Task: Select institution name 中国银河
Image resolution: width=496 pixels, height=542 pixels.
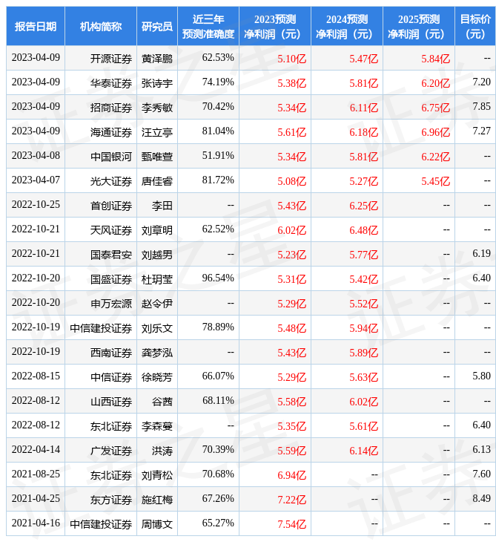Action: click(111, 157)
